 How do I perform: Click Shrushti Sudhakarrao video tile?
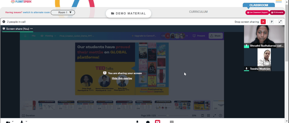(x=264, y=36)
